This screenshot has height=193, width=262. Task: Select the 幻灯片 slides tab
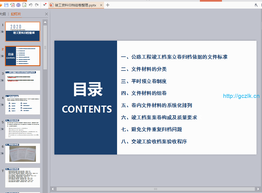tap(16, 14)
